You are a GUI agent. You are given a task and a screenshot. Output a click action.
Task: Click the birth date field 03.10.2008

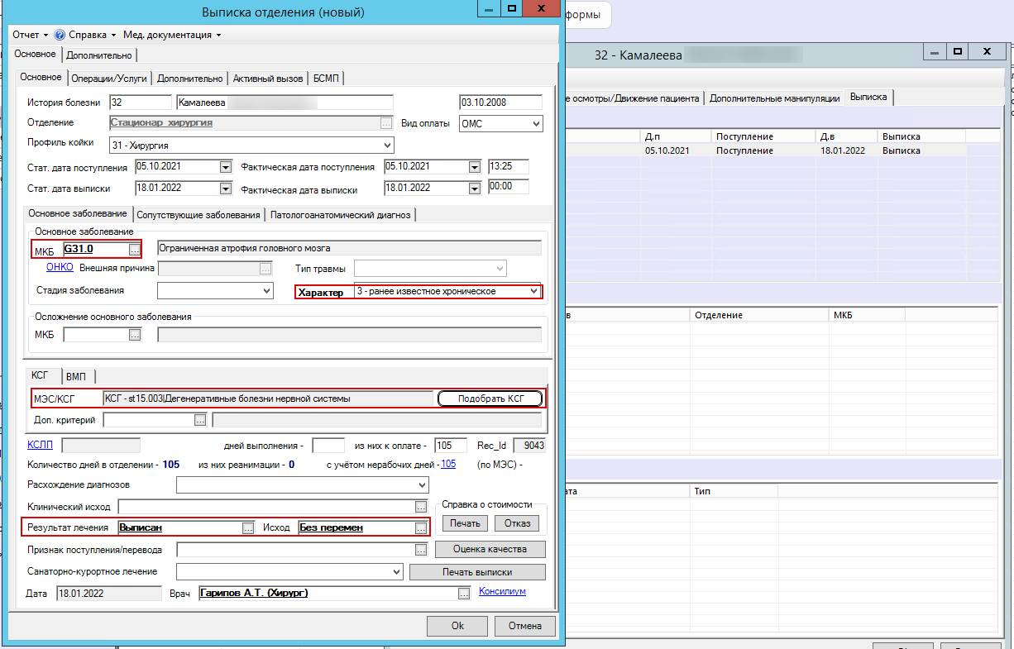click(x=500, y=103)
